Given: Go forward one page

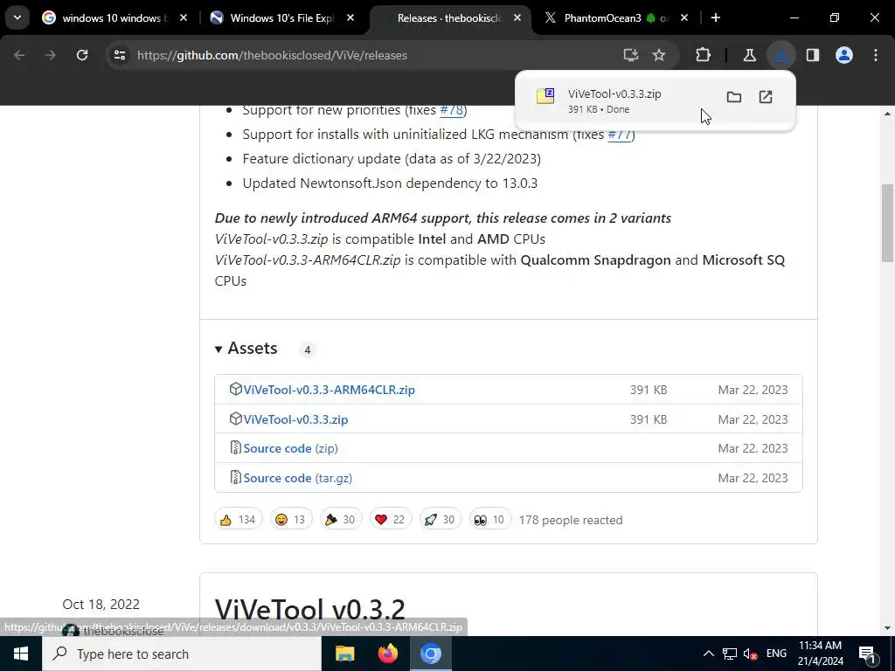Looking at the screenshot, I should [x=50, y=55].
